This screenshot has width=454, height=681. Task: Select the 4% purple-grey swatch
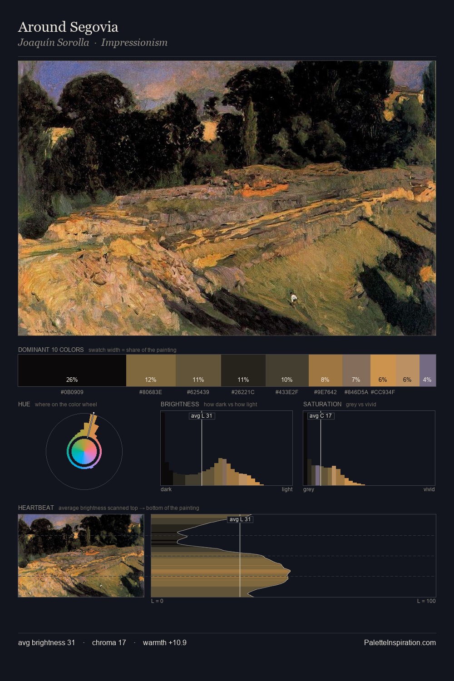(x=428, y=370)
